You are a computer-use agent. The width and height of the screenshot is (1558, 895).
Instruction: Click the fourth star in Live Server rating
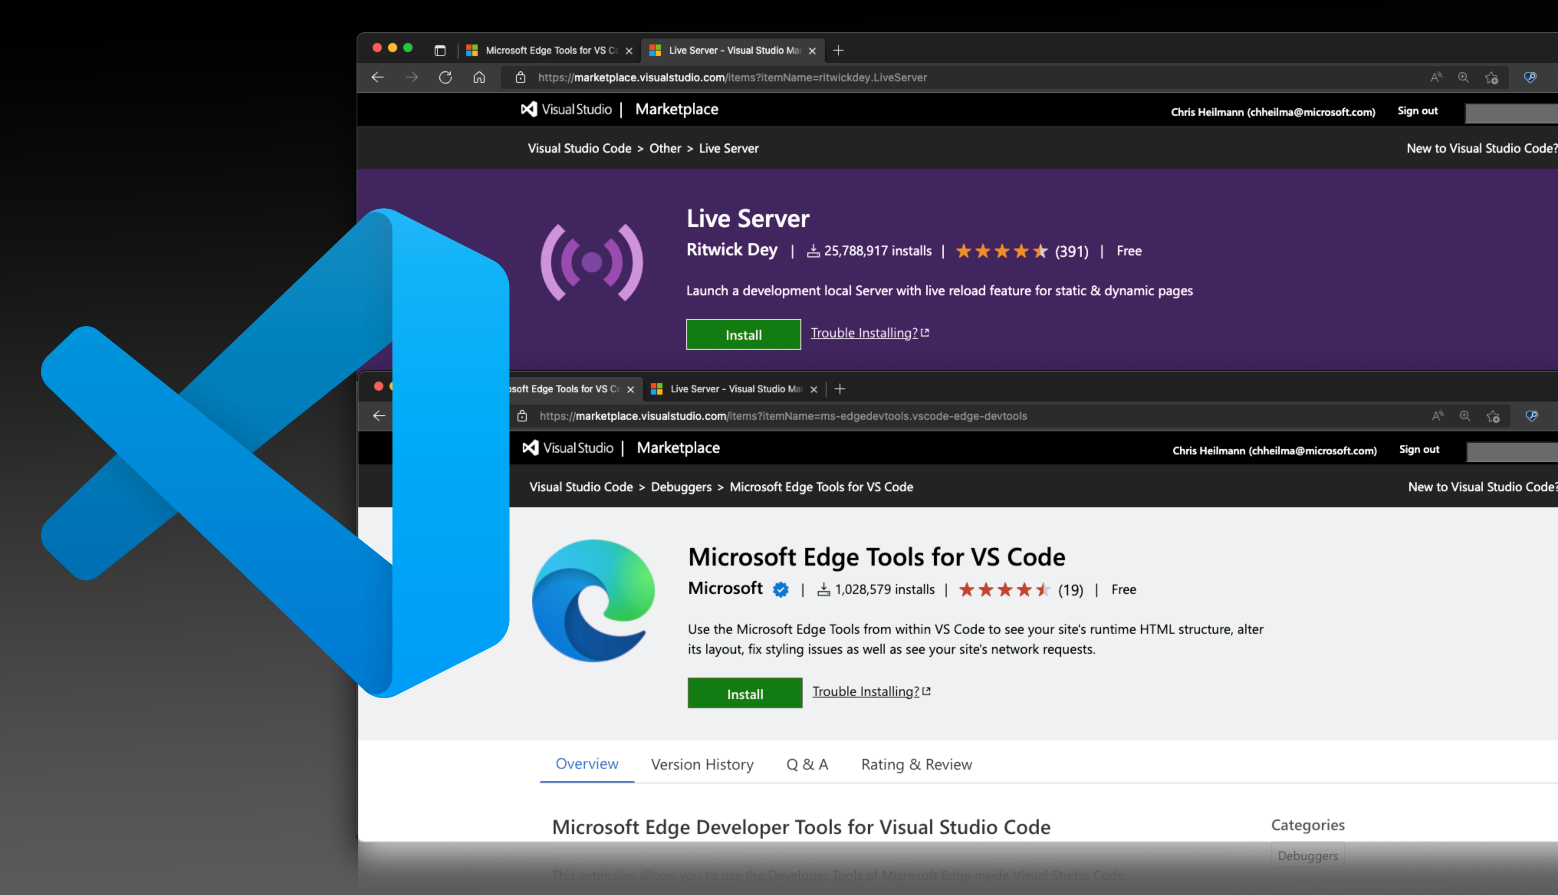click(1022, 251)
